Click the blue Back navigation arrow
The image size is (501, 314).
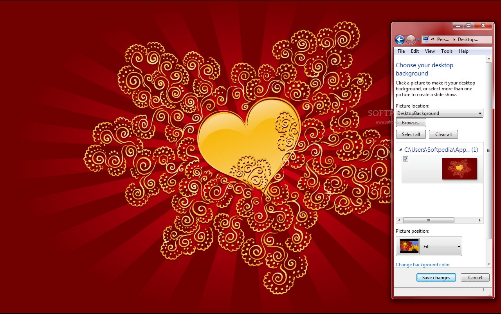click(400, 39)
